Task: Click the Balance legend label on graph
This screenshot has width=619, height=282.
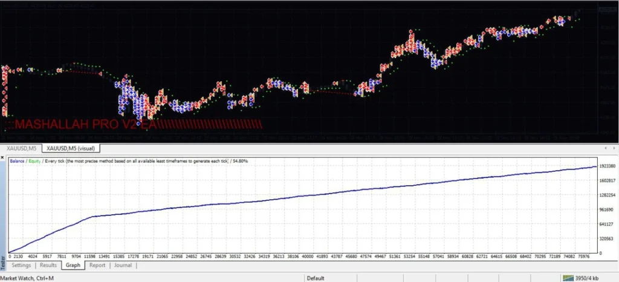Action: [x=18, y=161]
